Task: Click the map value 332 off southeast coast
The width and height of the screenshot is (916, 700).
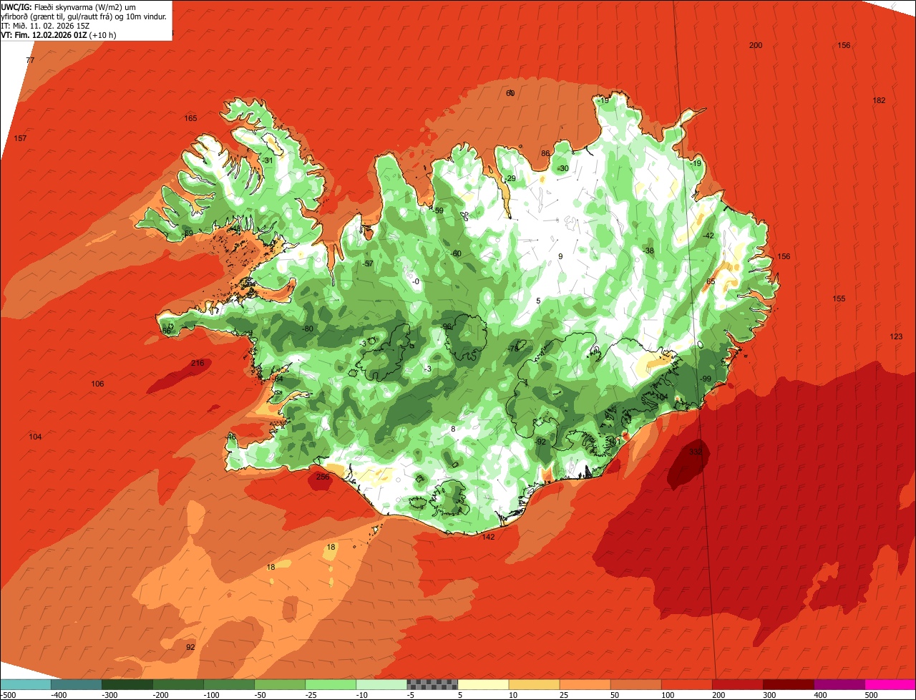Action: click(x=696, y=452)
